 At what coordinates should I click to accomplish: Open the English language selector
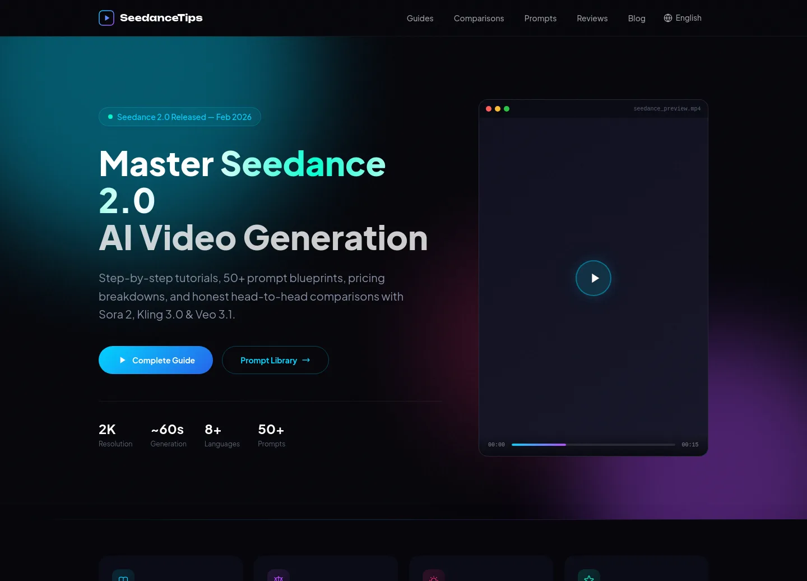(x=683, y=18)
